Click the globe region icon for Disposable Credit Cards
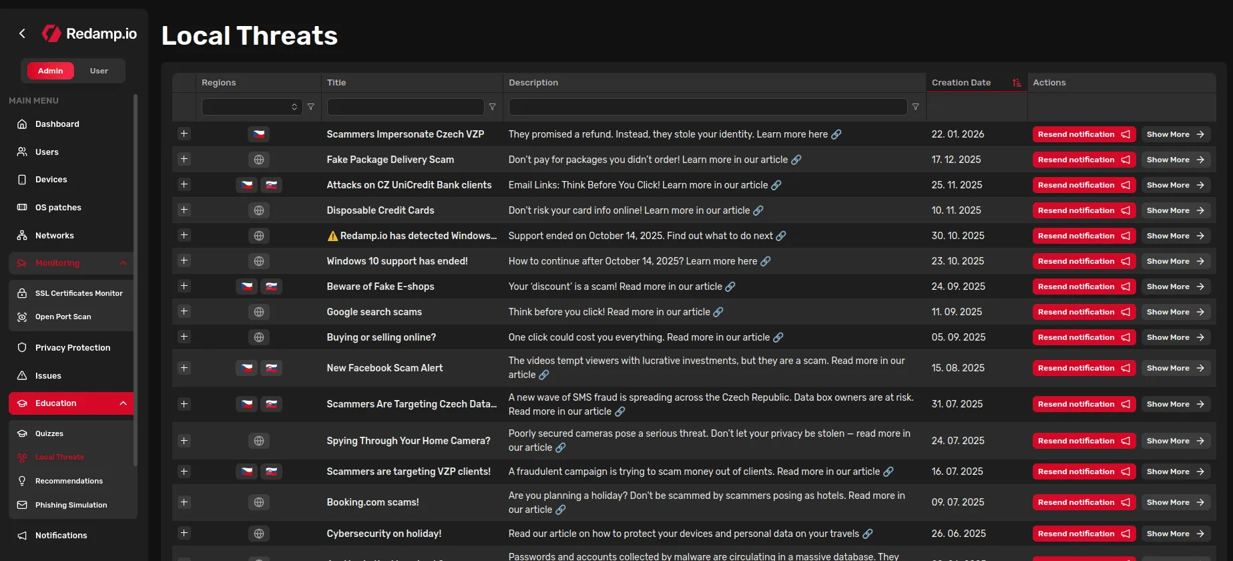This screenshot has height=561, width=1233. click(259, 210)
